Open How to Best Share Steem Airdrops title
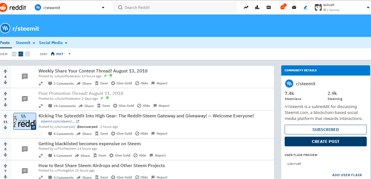Screen dimensions: 371x179 point(102,166)
